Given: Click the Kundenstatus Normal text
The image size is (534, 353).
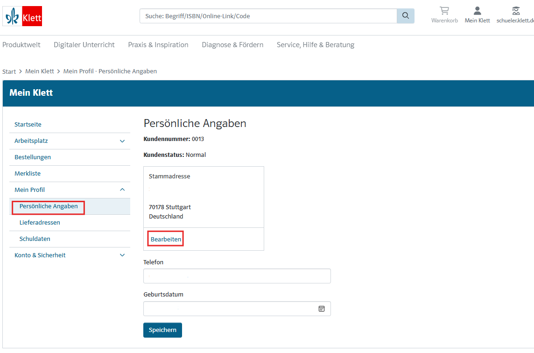Looking at the screenshot, I should point(175,155).
